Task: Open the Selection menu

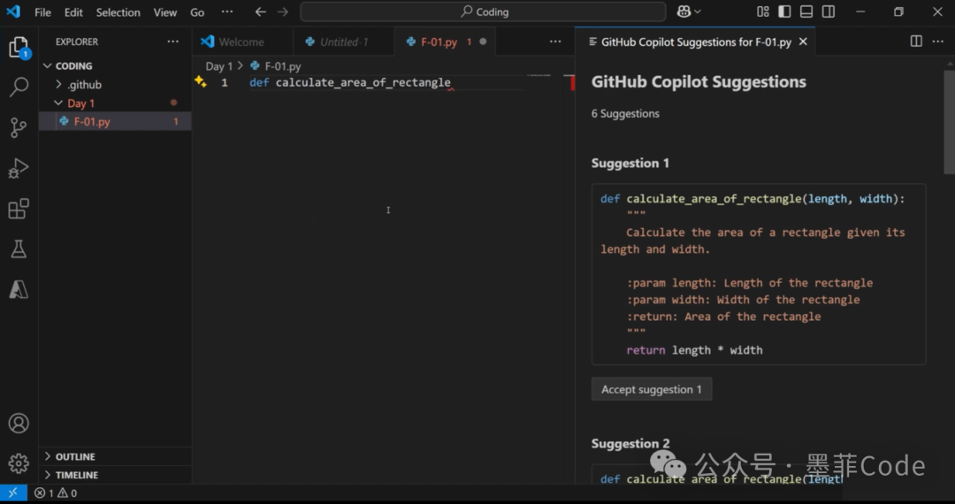Action: click(x=118, y=12)
